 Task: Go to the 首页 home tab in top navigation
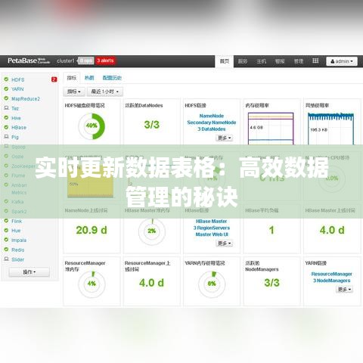click(x=225, y=61)
